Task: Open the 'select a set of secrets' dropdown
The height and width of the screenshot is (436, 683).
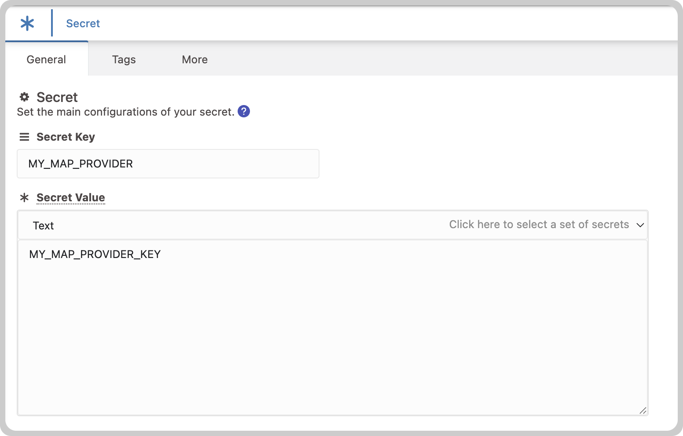Action: tap(539, 225)
